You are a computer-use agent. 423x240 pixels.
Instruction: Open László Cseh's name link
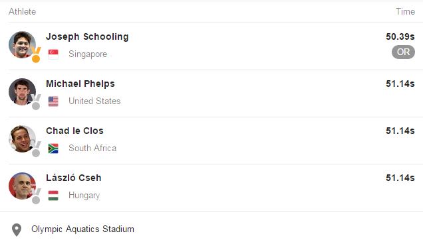pyautogui.click(x=74, y=178)
